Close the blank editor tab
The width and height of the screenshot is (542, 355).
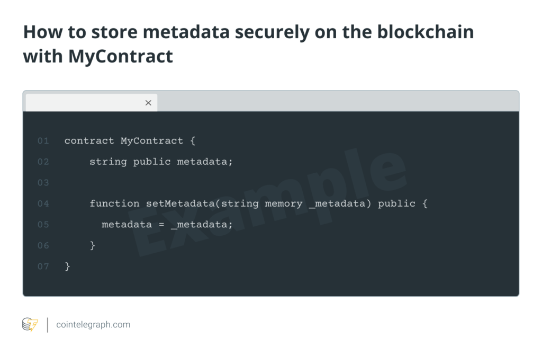148,103
